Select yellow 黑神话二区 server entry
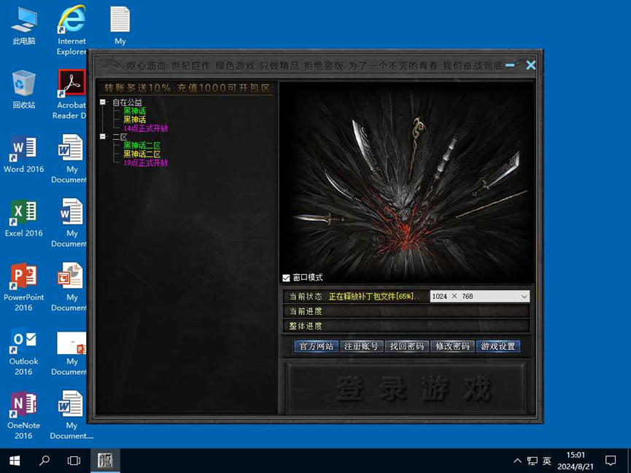631x473 pixels. pyautogui.click(x=142, y=154)
